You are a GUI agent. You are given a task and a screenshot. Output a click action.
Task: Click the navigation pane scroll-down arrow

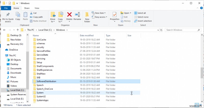[28, 101]
